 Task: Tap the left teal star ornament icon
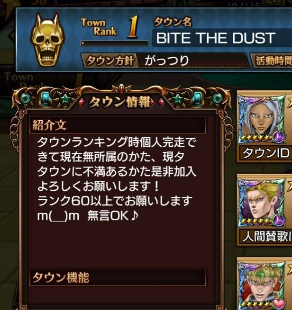[65, 98]
